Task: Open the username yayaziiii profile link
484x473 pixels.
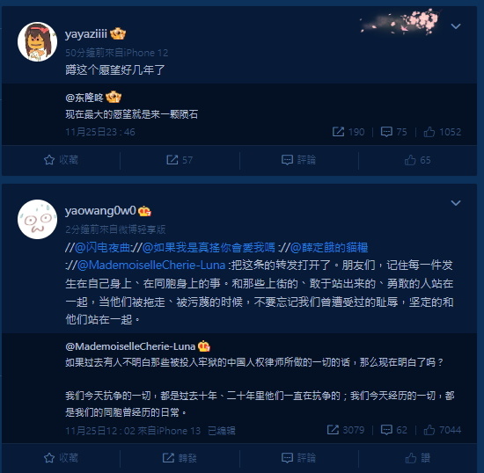Action: [x=86, y=33]
